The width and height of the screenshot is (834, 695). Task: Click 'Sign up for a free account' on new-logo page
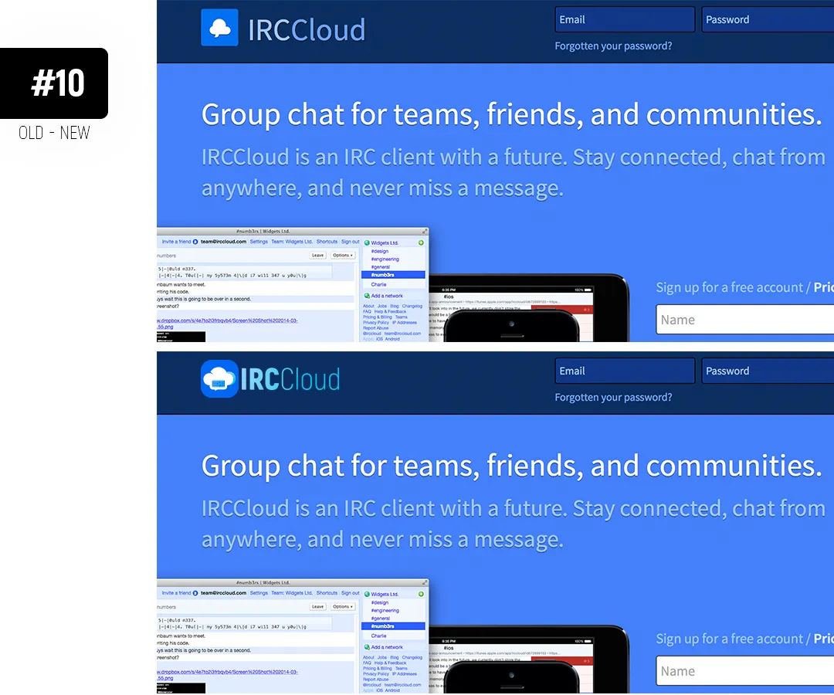[729, 639]
